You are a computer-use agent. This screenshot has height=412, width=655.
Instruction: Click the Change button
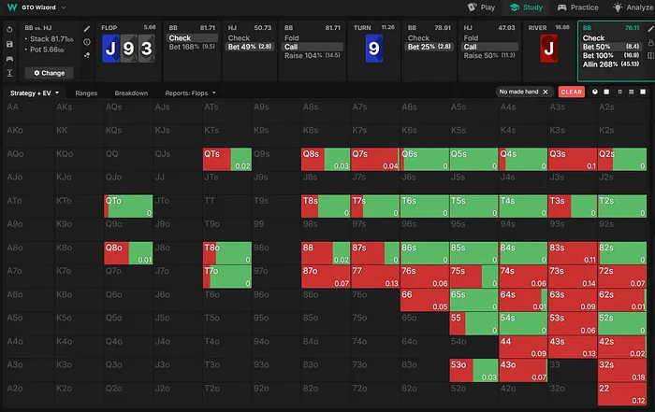coord(50,72)
